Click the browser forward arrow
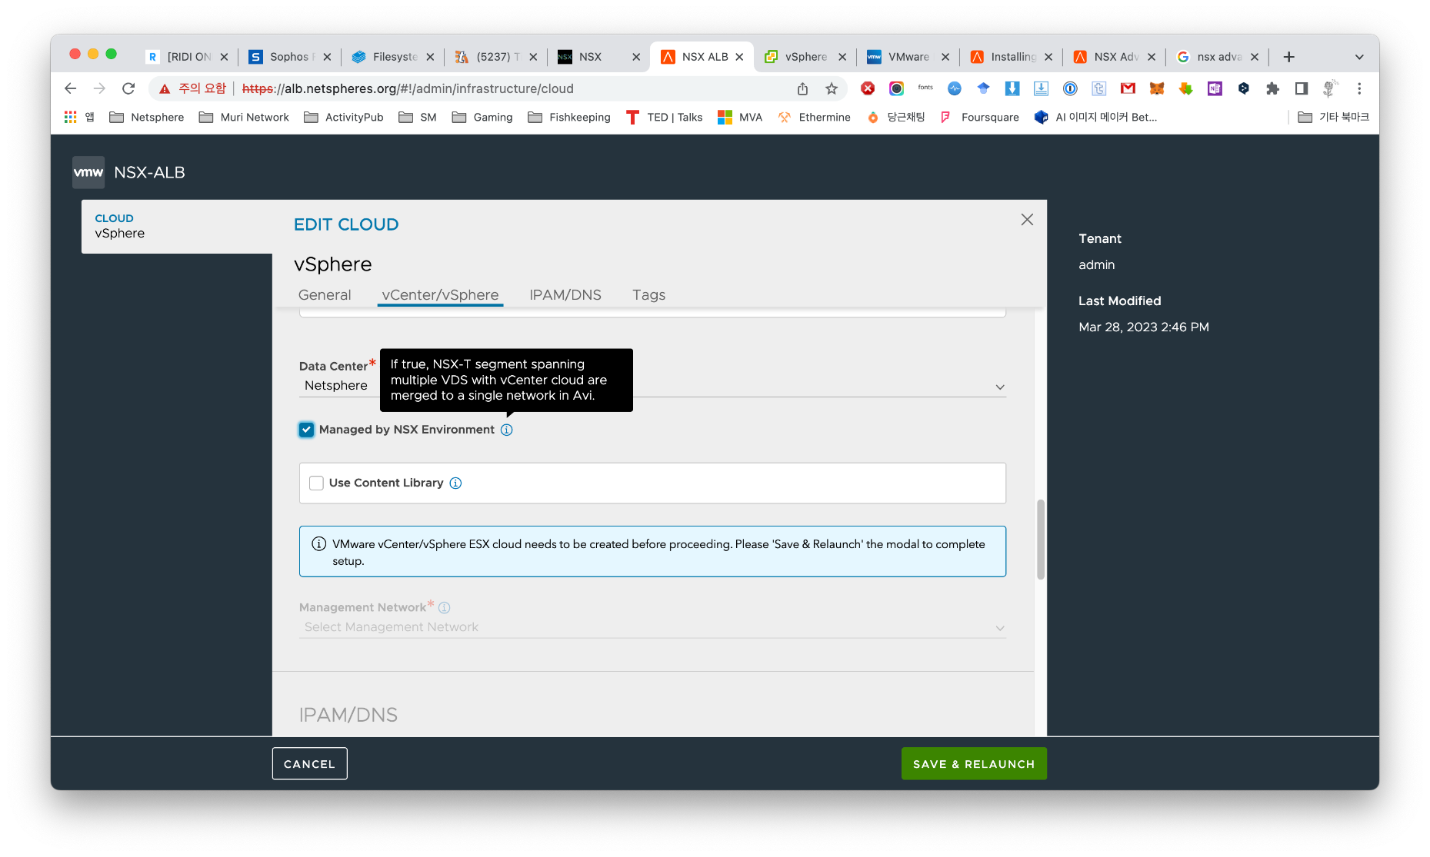Screen dimensions: 1430x857 click(x=99, y=88)
